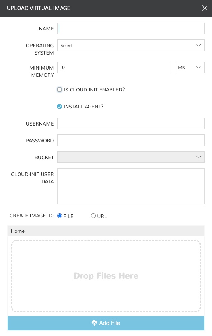
Task: Select the URL radio button
Action: click(x=93, y=216)
